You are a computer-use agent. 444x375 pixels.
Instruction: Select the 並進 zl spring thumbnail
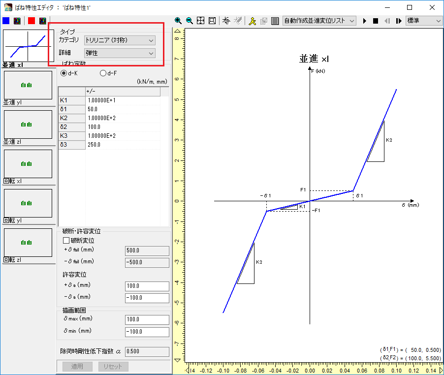[28, 124]
